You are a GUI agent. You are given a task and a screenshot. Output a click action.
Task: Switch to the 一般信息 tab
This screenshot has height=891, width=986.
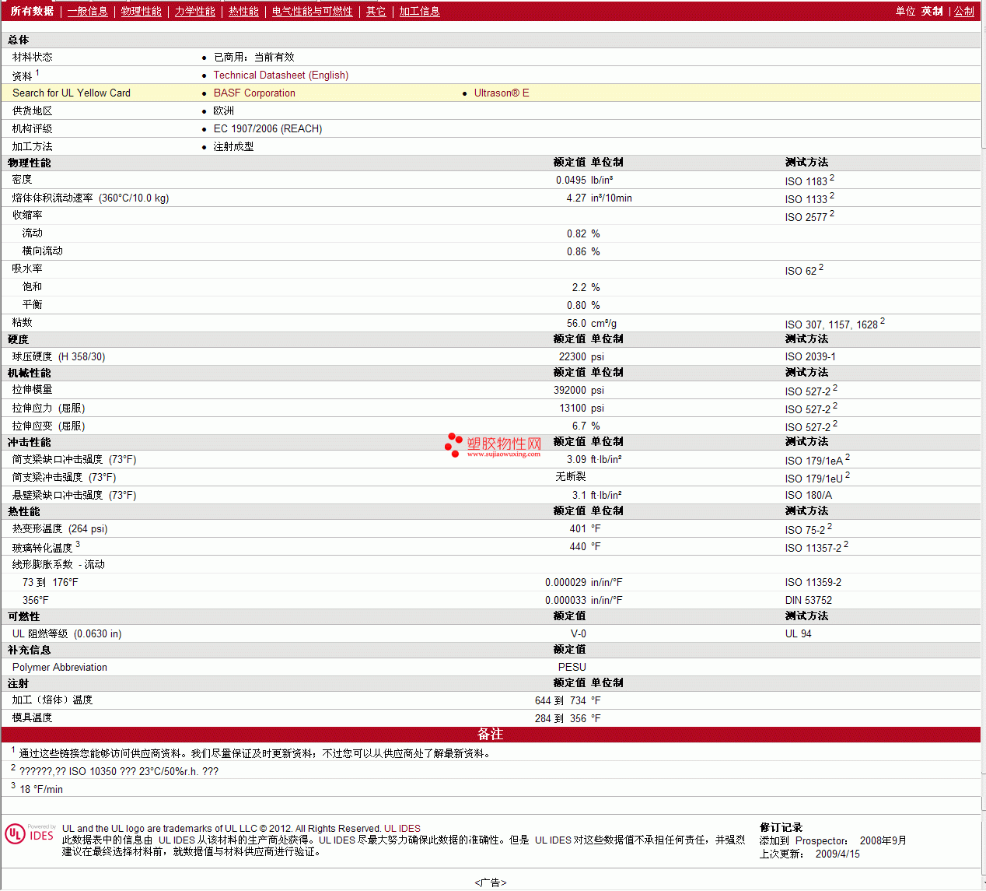[x=88, y=11]
